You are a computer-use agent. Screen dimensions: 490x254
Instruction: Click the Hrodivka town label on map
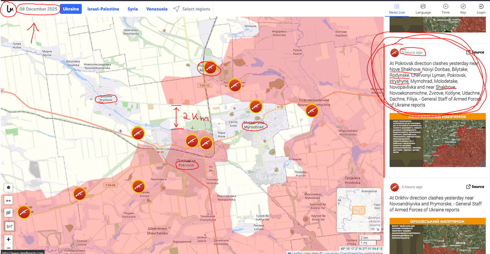click(352, 180)
